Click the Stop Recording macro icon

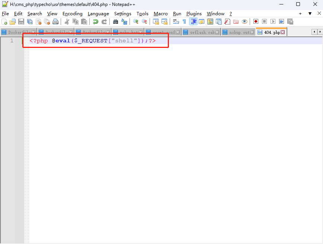coord(264,22)
